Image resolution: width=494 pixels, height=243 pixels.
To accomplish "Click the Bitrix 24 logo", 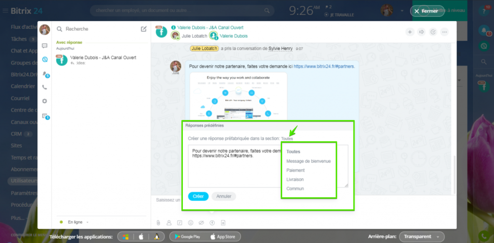I will [27, 11].
